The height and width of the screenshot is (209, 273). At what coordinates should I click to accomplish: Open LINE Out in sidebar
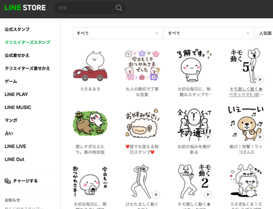coord(14,160)
